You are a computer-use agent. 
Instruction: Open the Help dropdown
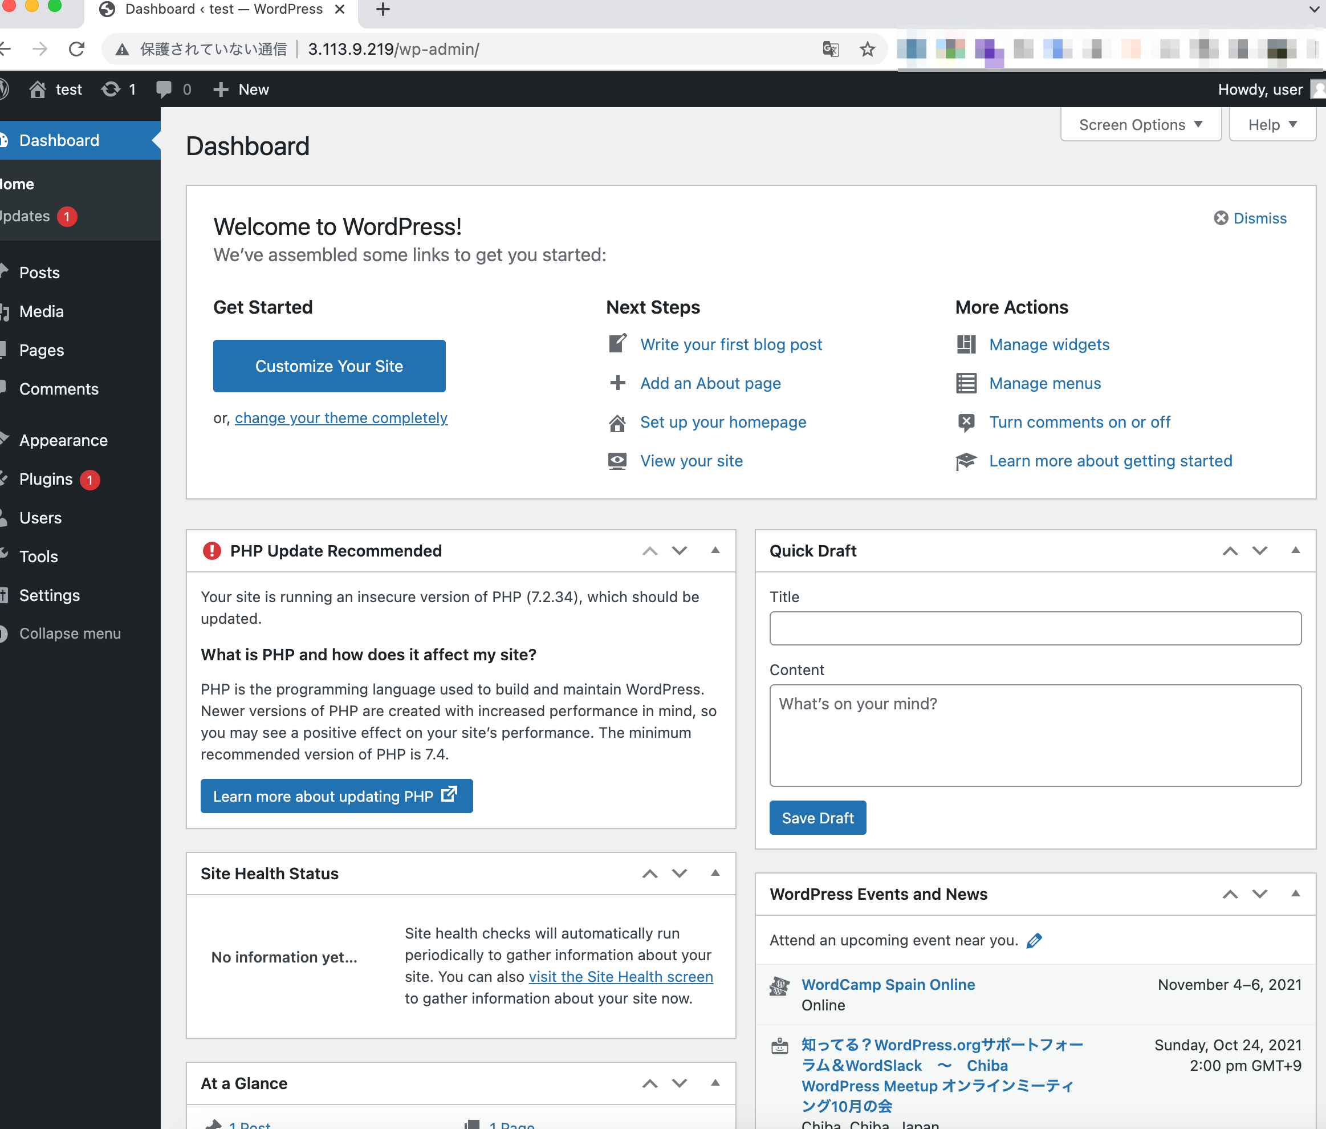coord(1271,124)
